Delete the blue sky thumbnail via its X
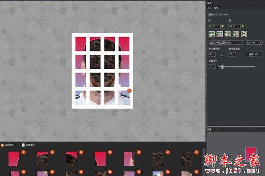 point(168,172)
